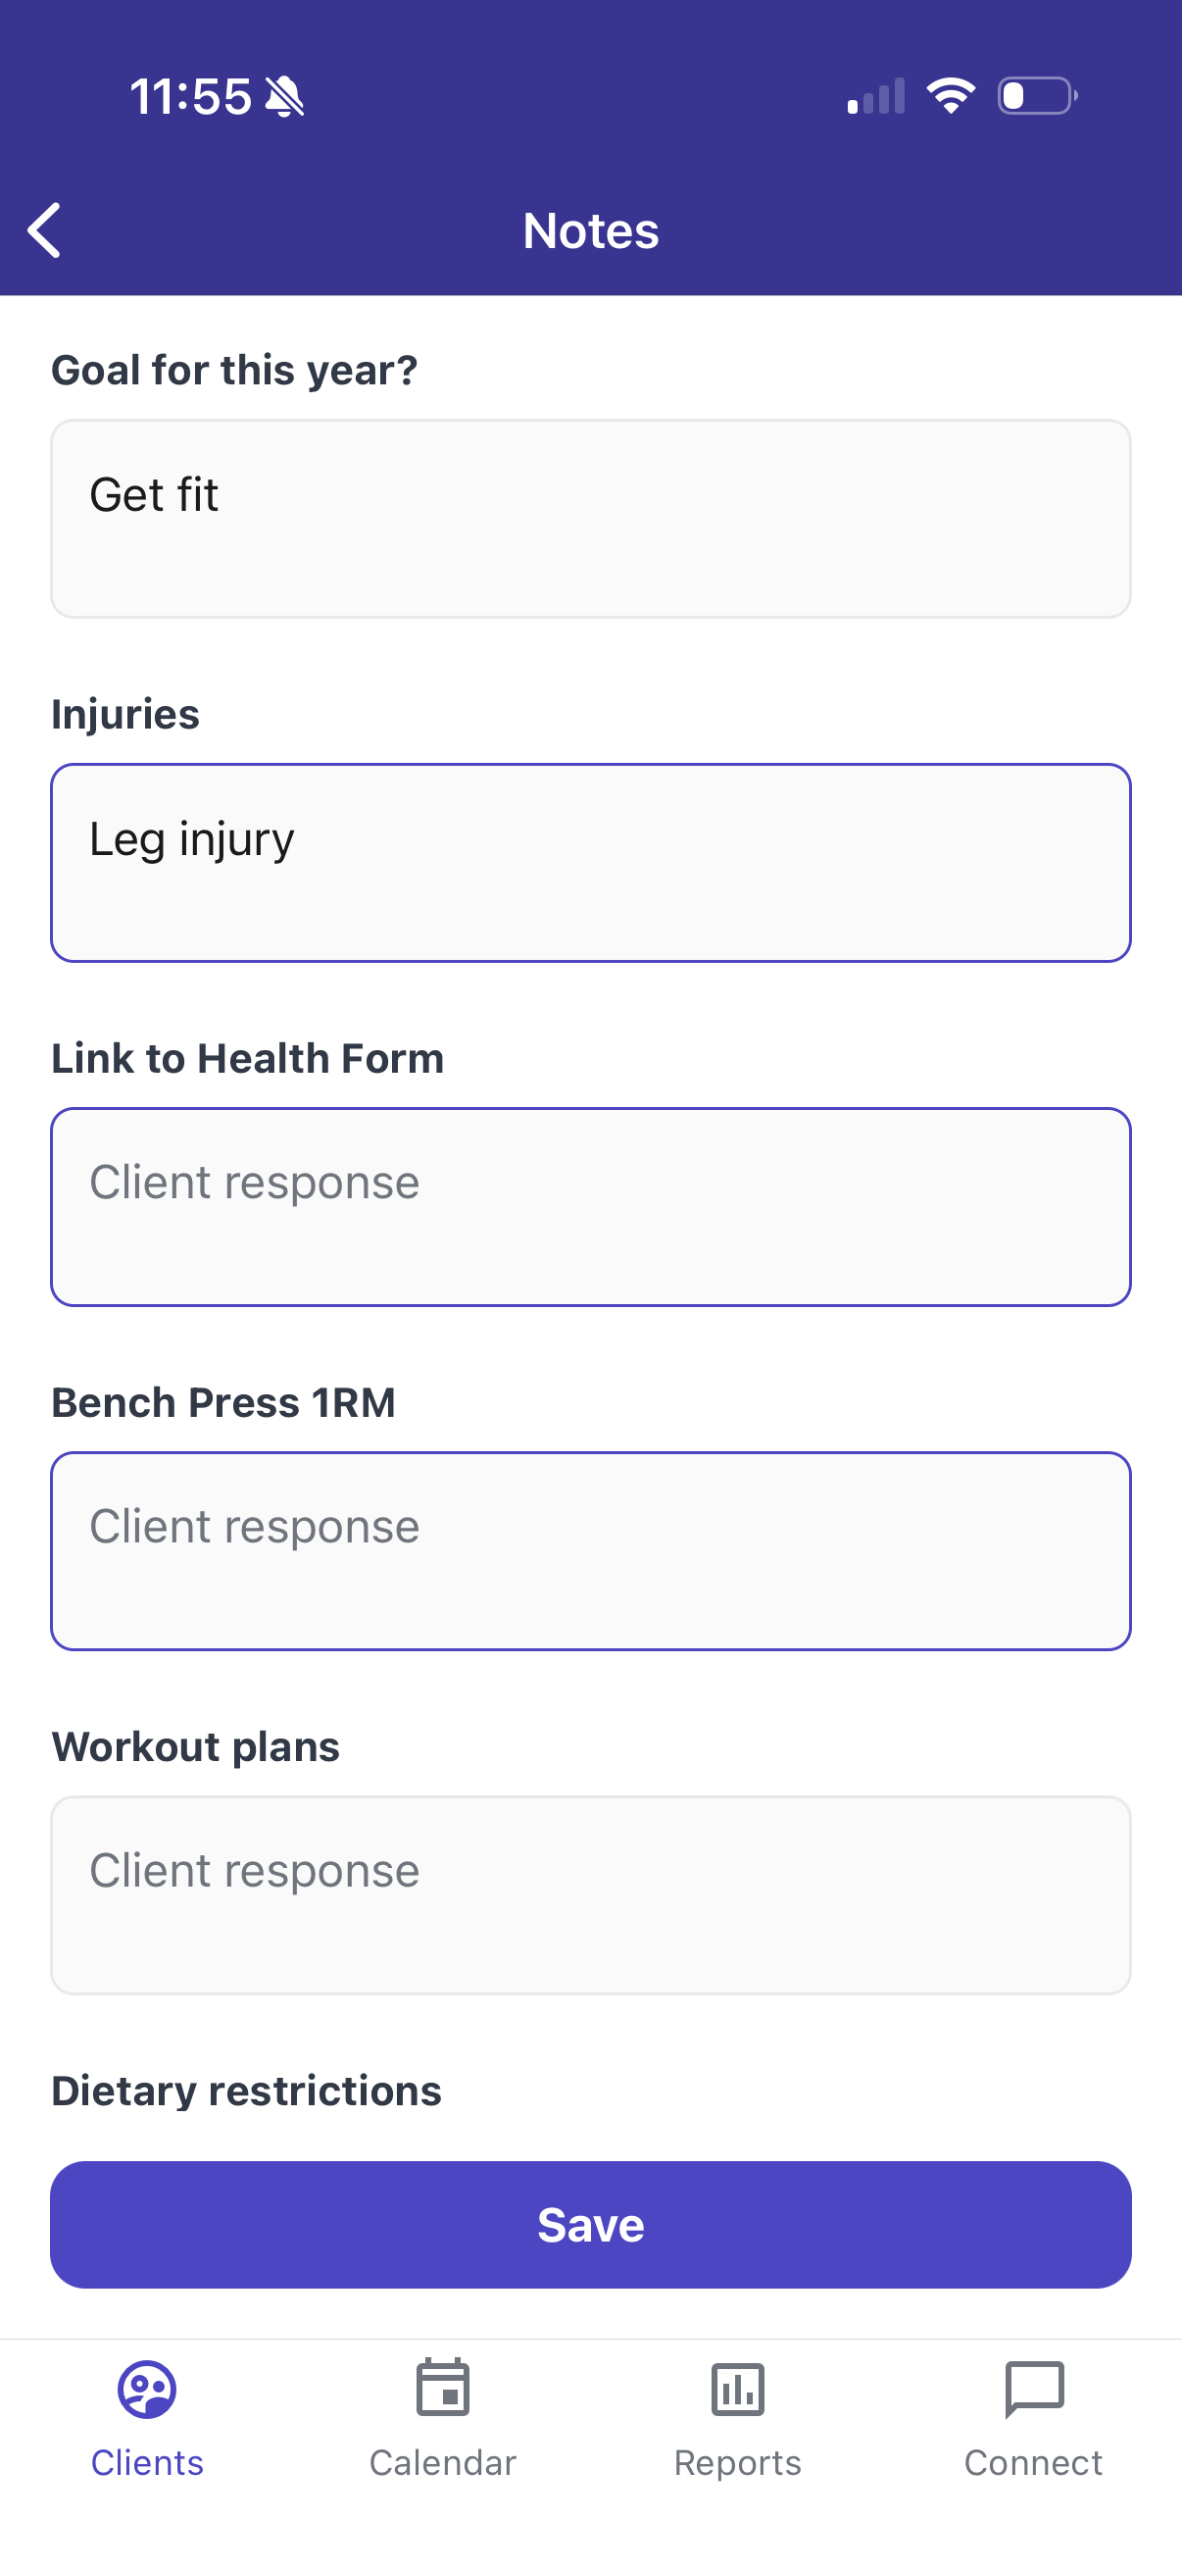
Task: Tap the Bench Press 1RM response field
Action: point(590,1551)
